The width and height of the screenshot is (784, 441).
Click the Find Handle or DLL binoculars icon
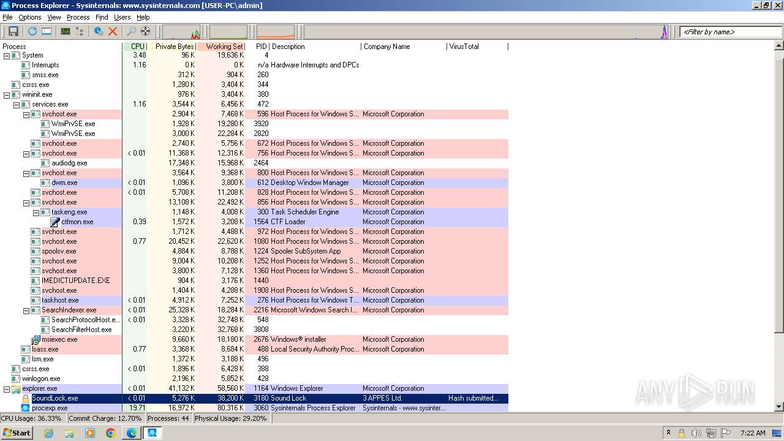pos(131,31)
